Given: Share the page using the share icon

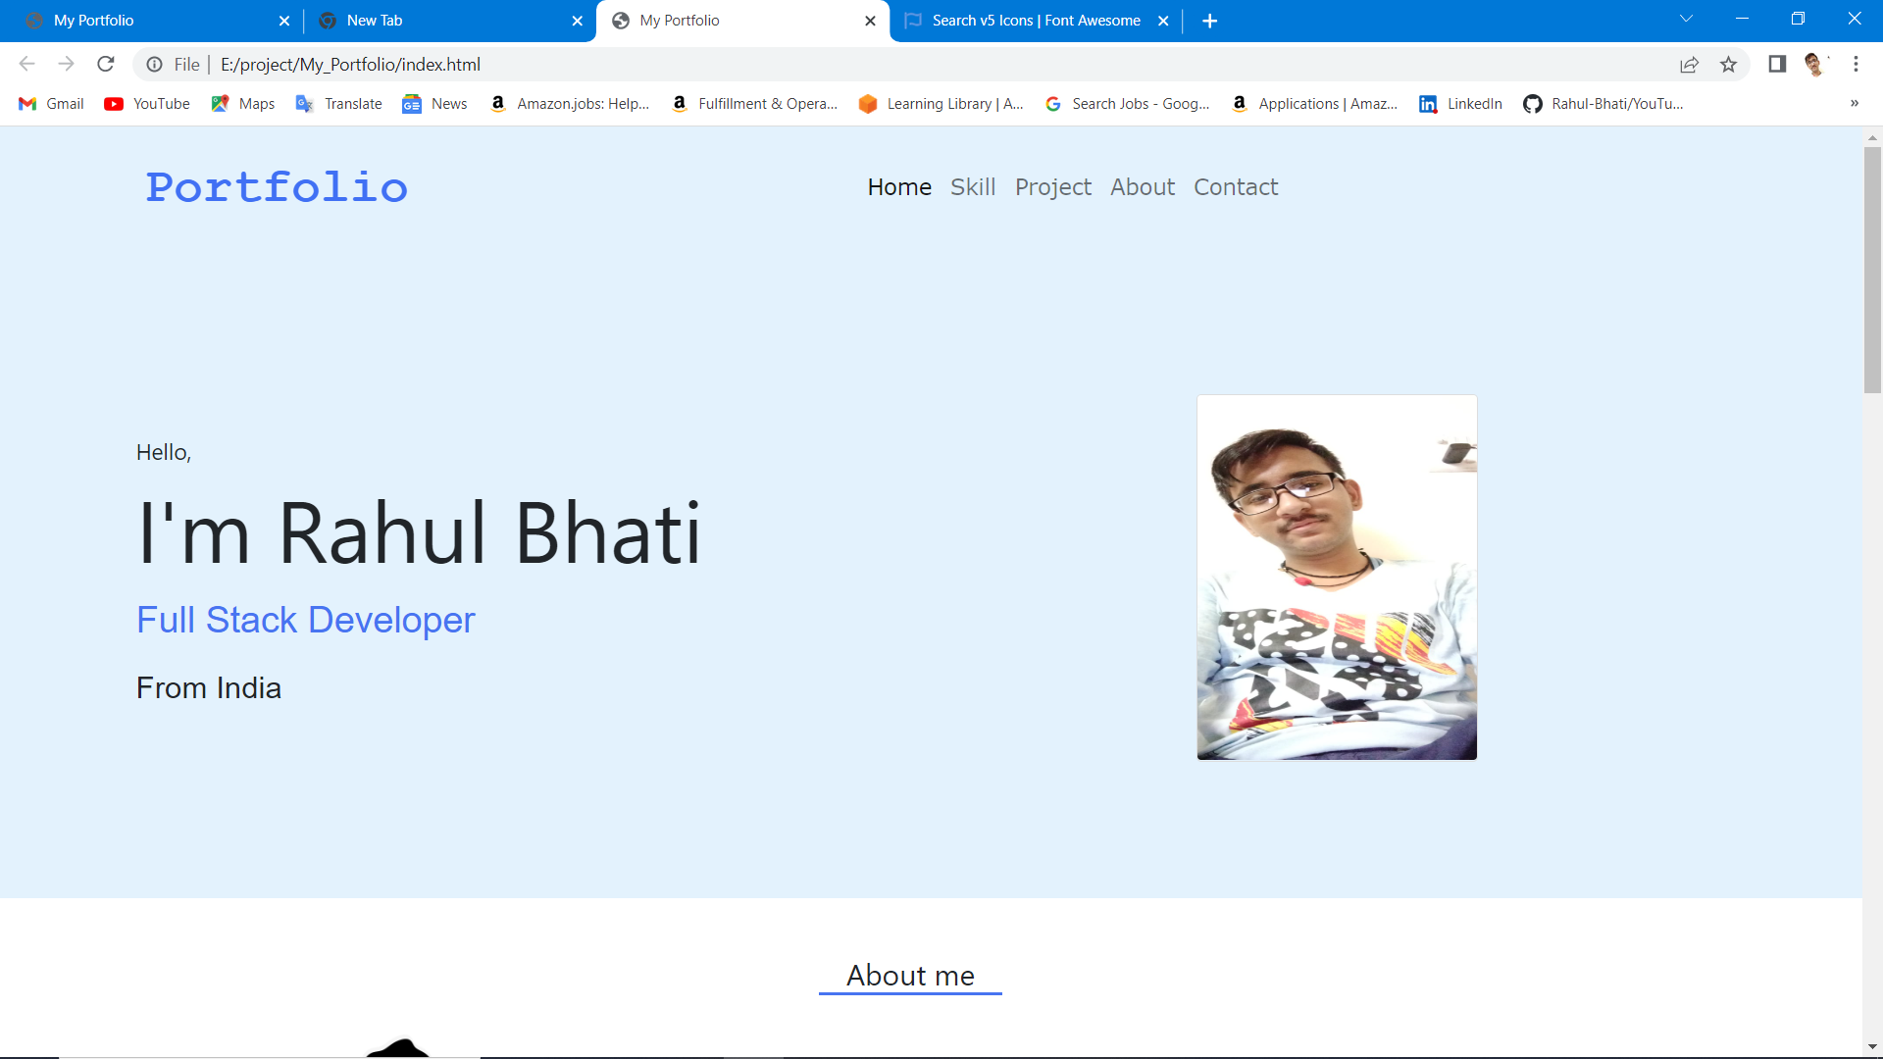Looking at the screenshot, I should pos(1690,64).
